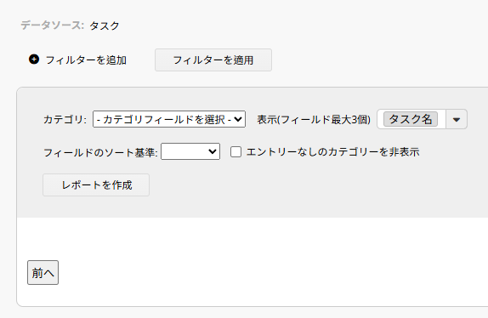Click the plus icon beside フィルターを追加

[x=34, y=60]
